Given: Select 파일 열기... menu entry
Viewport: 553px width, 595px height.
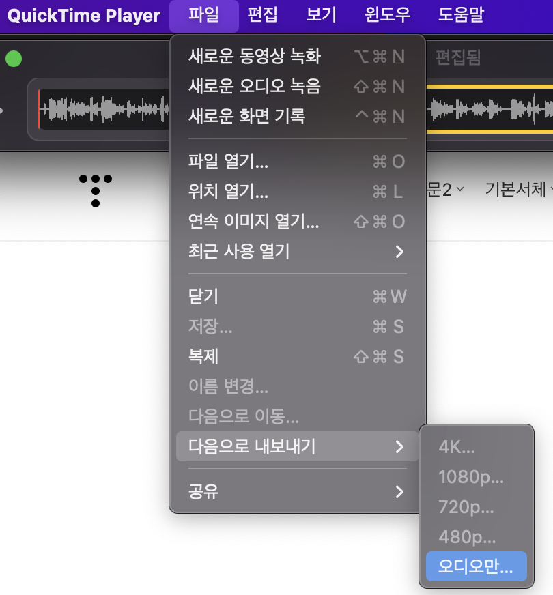Looking at the screenshot, I should tap(297, 162).
